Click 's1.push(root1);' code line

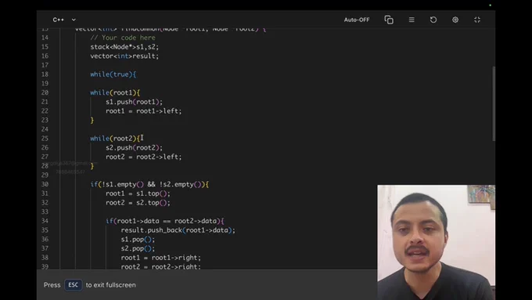(x=134, y=102)
